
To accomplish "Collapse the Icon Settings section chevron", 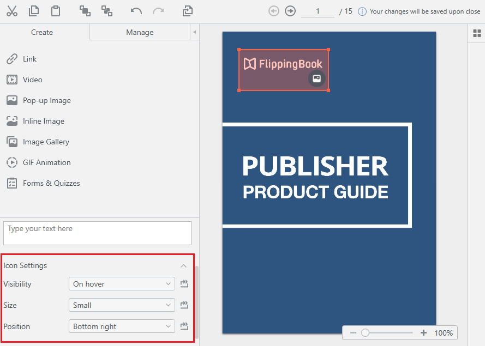I will [183, 266].
